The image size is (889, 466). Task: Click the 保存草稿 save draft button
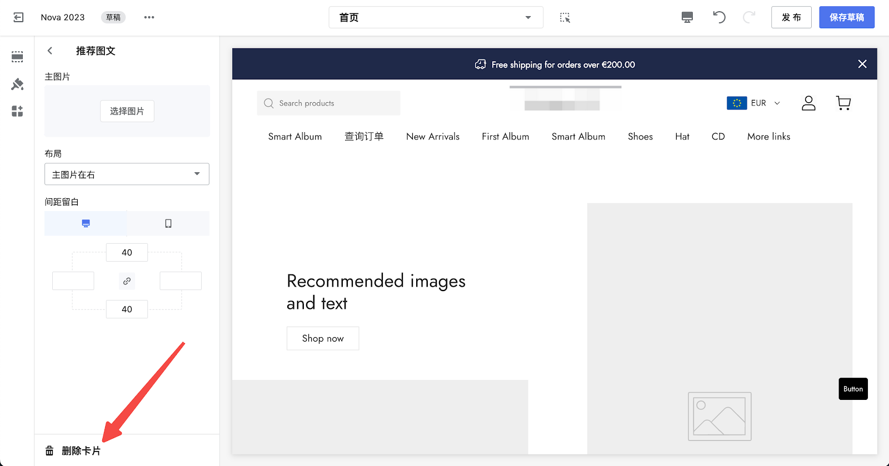click(x=847, y=17)
